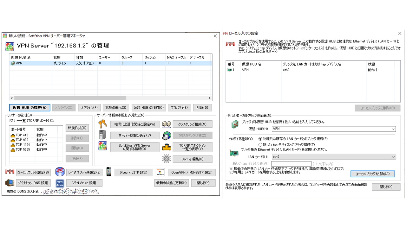Click the VPN Azure blue icon
This screenshot has width=406, height=228.
tap(60, 183)
